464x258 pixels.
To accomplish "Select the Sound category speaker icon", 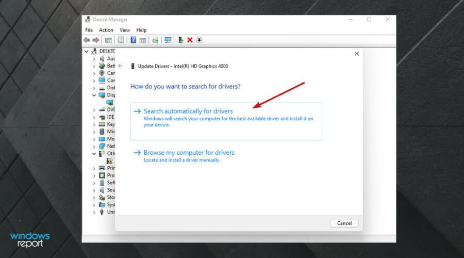I will [x=102, y=190].
